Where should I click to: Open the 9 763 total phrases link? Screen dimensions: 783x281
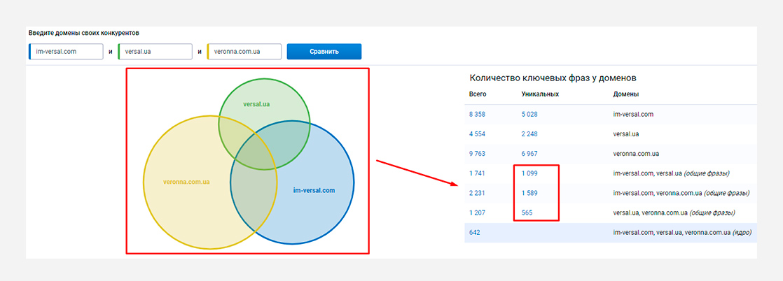477,154
